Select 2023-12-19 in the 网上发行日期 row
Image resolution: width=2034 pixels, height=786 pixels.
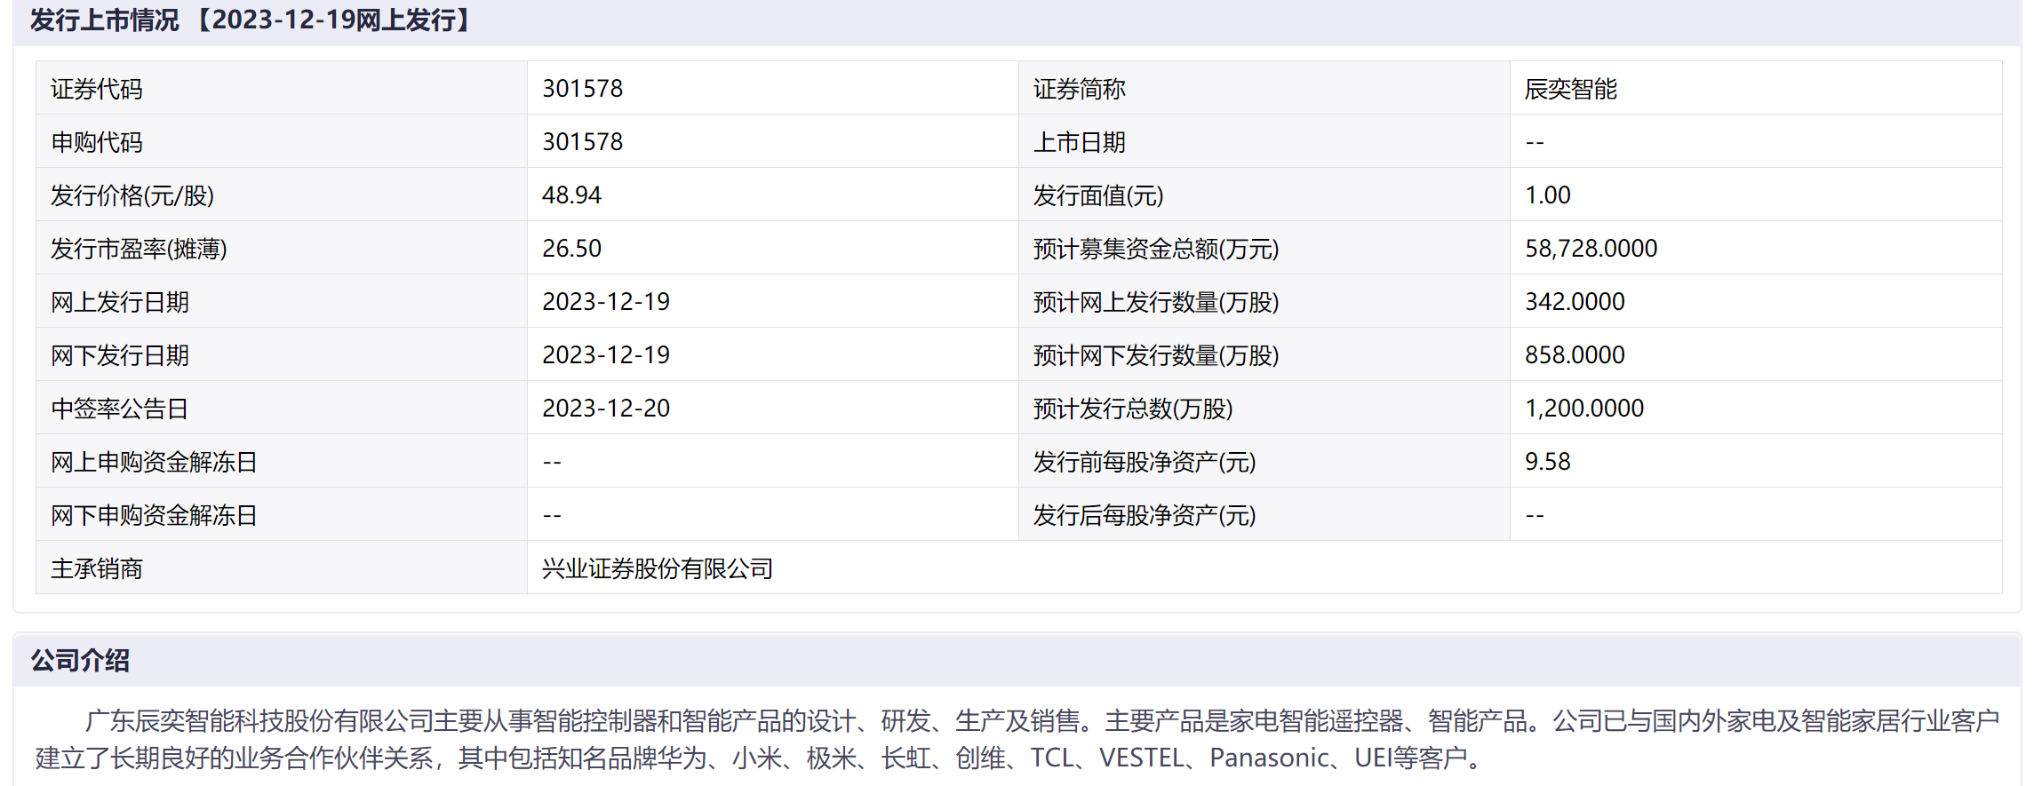[x=606, y=302]
